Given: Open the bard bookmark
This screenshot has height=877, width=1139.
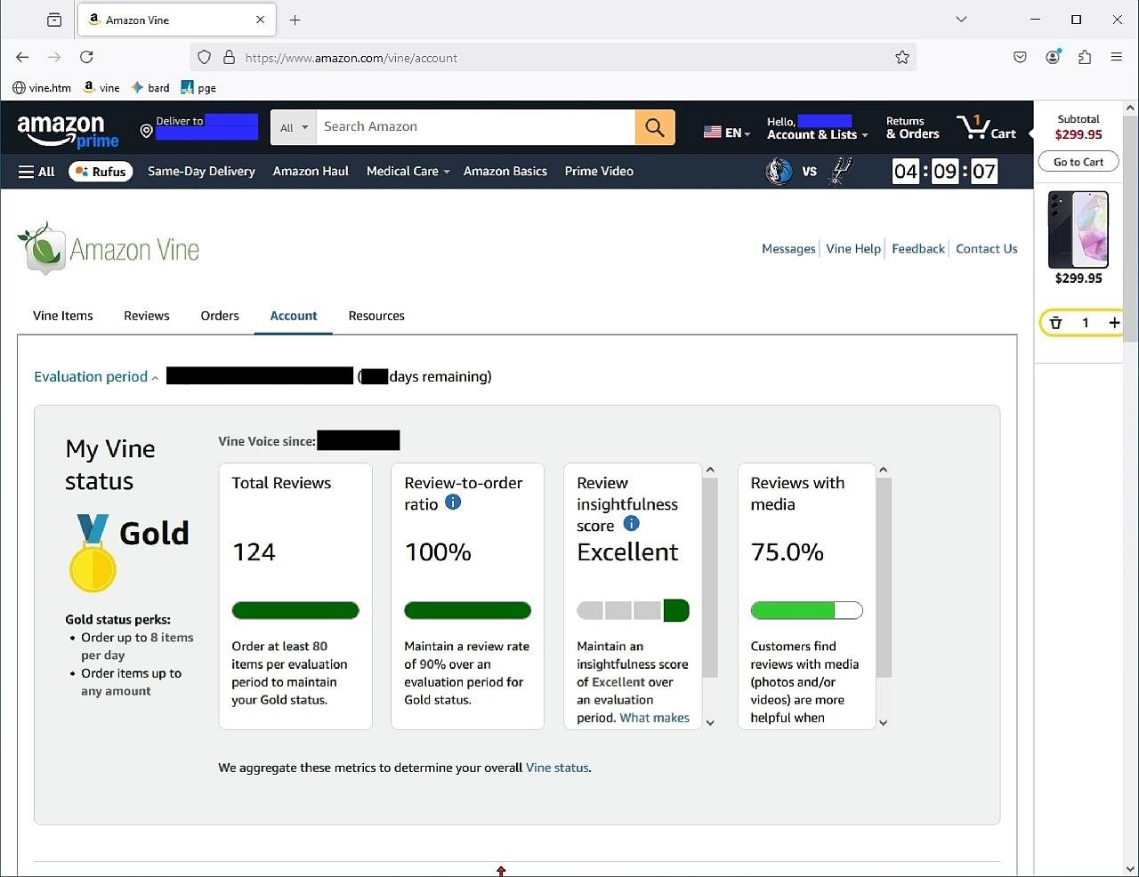Looking at the screenshot, I should click(x=150, y=87).
